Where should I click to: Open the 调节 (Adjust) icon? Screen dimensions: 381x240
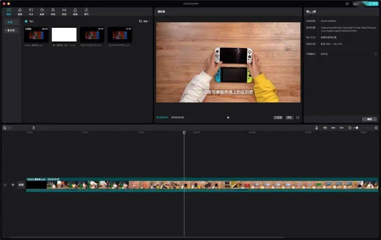tap(86, 11)
